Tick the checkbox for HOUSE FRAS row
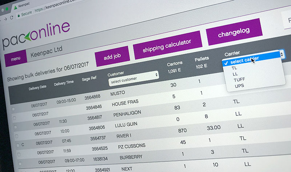 pyautogui.click(x=15, y=118)
